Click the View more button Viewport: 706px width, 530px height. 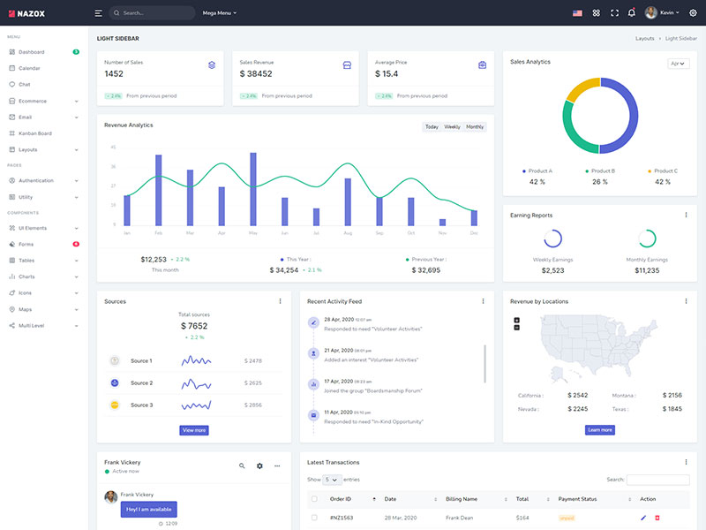(x=193, y=430)
